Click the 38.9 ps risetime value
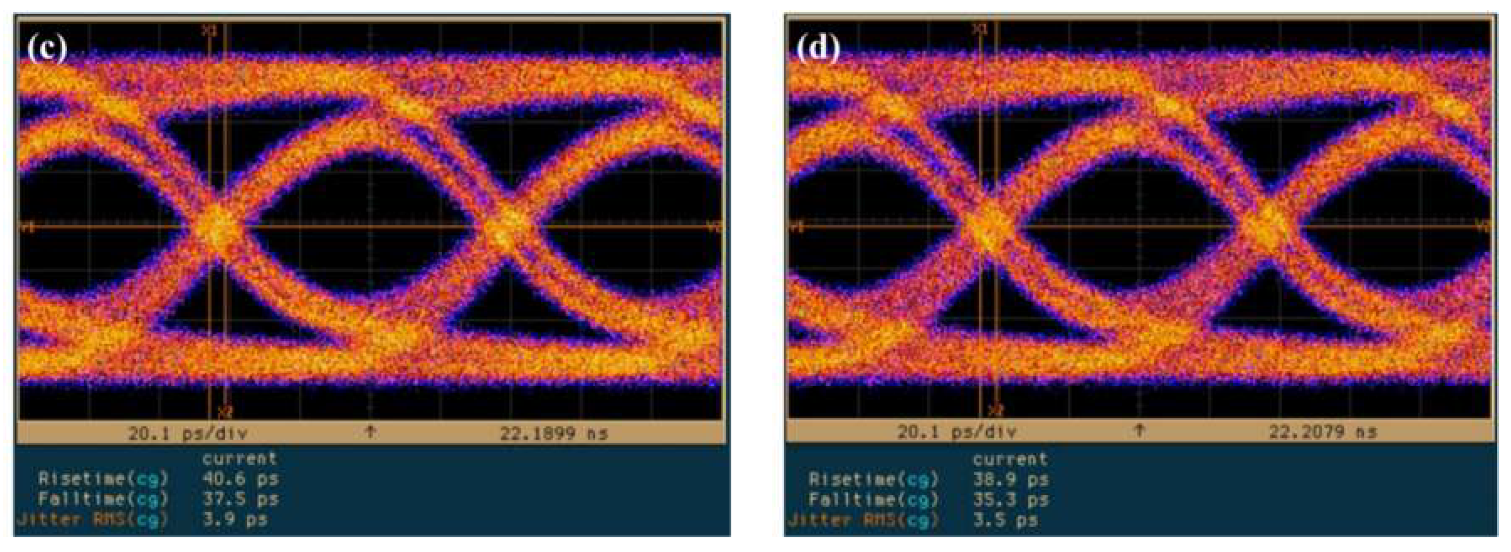Screen dimensions: 1511x552 point(1011,479)
